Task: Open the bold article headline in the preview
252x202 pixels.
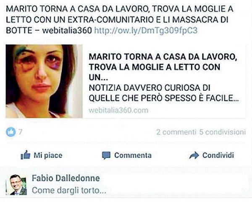Action: pyautogui.click(x=163, y=67)
